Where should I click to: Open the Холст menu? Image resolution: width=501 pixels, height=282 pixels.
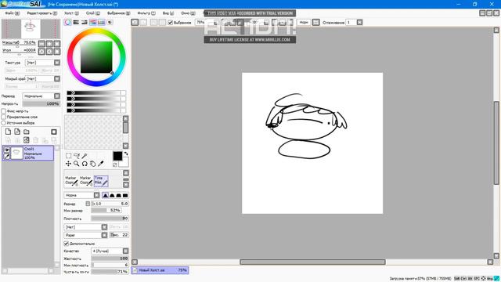pyautogui.click(x=71, y=13)
